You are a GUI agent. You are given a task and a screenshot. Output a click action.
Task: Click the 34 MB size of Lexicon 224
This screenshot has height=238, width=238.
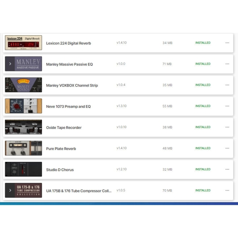click(x=167, y=43)
